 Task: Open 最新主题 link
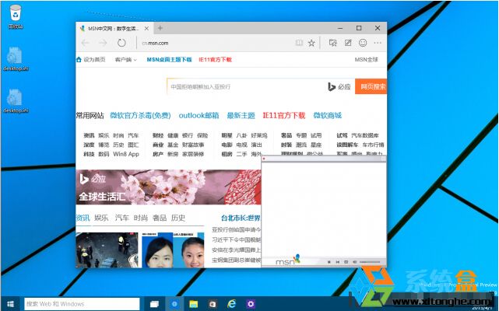click(241, 115)
